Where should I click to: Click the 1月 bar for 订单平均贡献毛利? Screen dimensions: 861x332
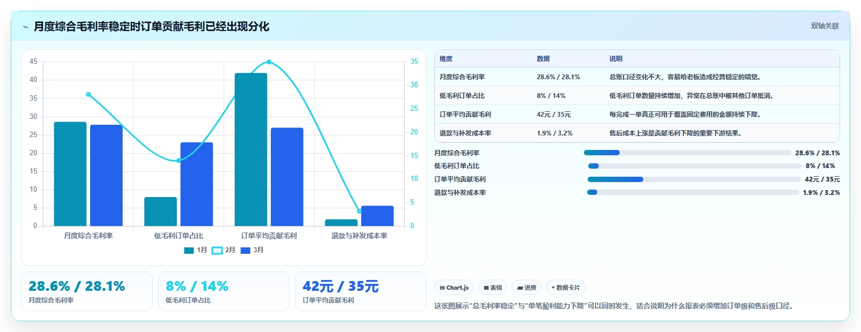(251, 149)
